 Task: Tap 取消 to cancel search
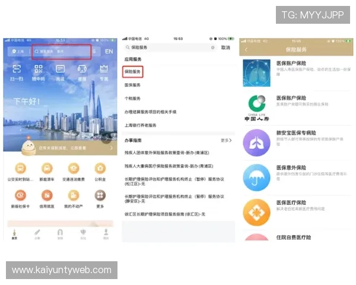tap(225, 47)
